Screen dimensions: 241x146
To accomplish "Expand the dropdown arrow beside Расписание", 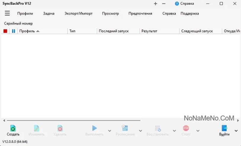I will (x=140, y=131).
